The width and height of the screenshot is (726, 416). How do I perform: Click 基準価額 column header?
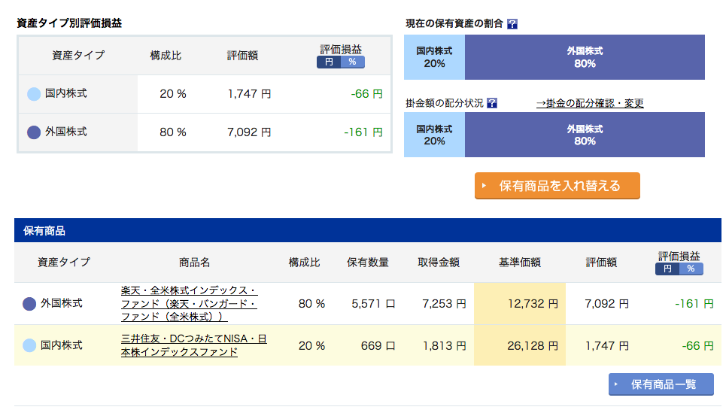(x=520, y=263)
